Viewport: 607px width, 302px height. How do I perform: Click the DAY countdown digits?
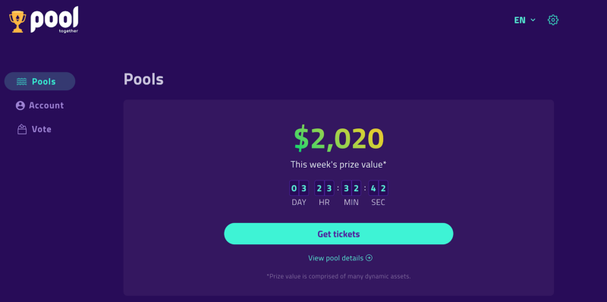299,188
